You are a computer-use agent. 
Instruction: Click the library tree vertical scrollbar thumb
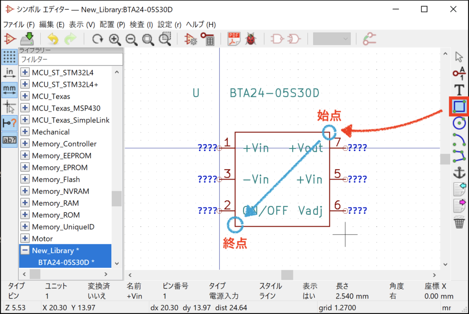click(117, 198)
